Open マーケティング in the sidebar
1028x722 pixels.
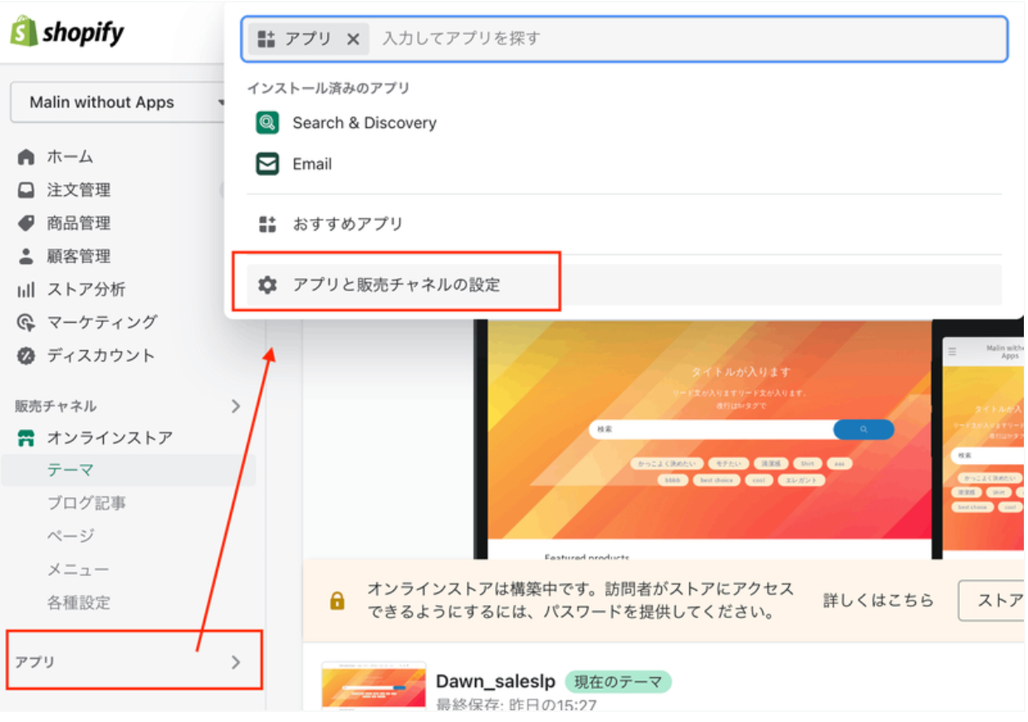click(x=102, y=322)
